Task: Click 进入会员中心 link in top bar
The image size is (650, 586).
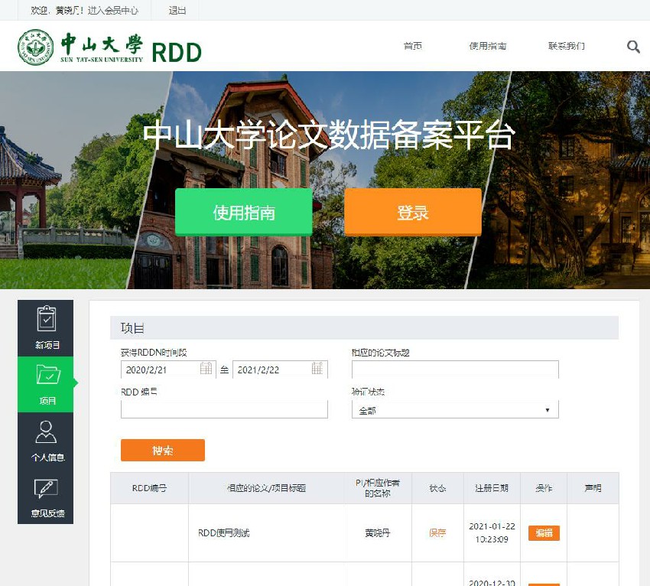Action: tap(112, 11)
